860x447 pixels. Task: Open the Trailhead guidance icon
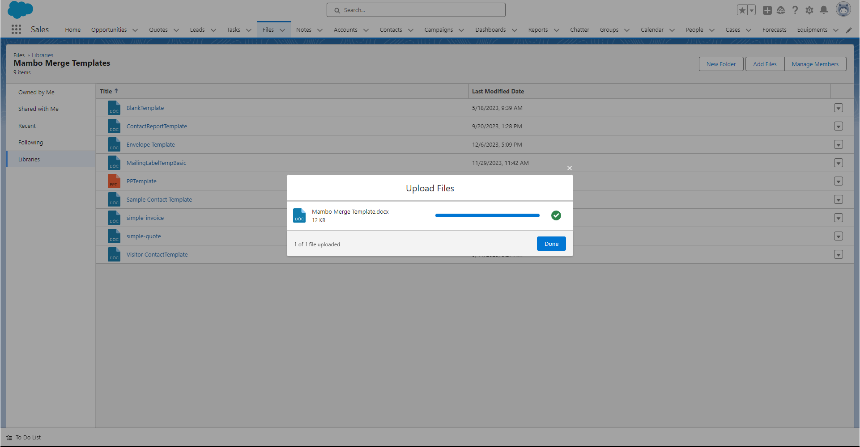(781, 10)
